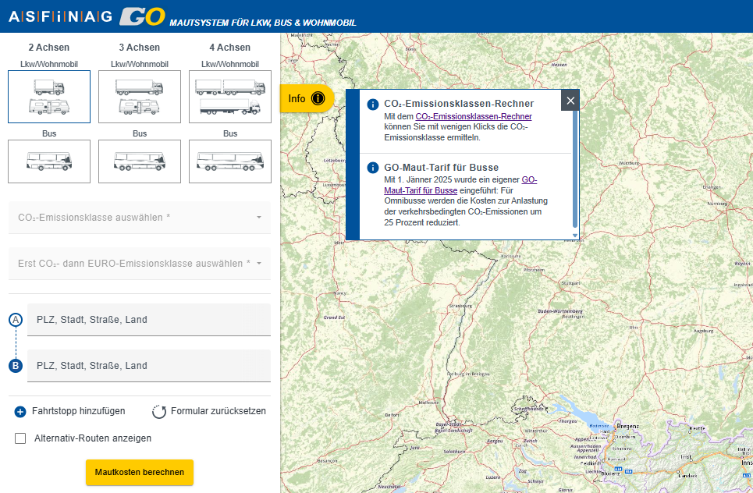Viewport: 753px width, 493px height.
Task: Select 4 Achsen Lkw/Wohnmobil vehicle icon
Action: point(230,97)
